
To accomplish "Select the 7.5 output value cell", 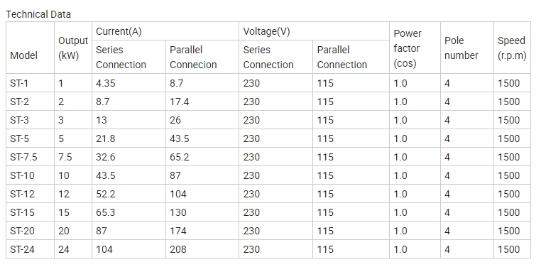I will pyautogui.click(x=73, y=157).
